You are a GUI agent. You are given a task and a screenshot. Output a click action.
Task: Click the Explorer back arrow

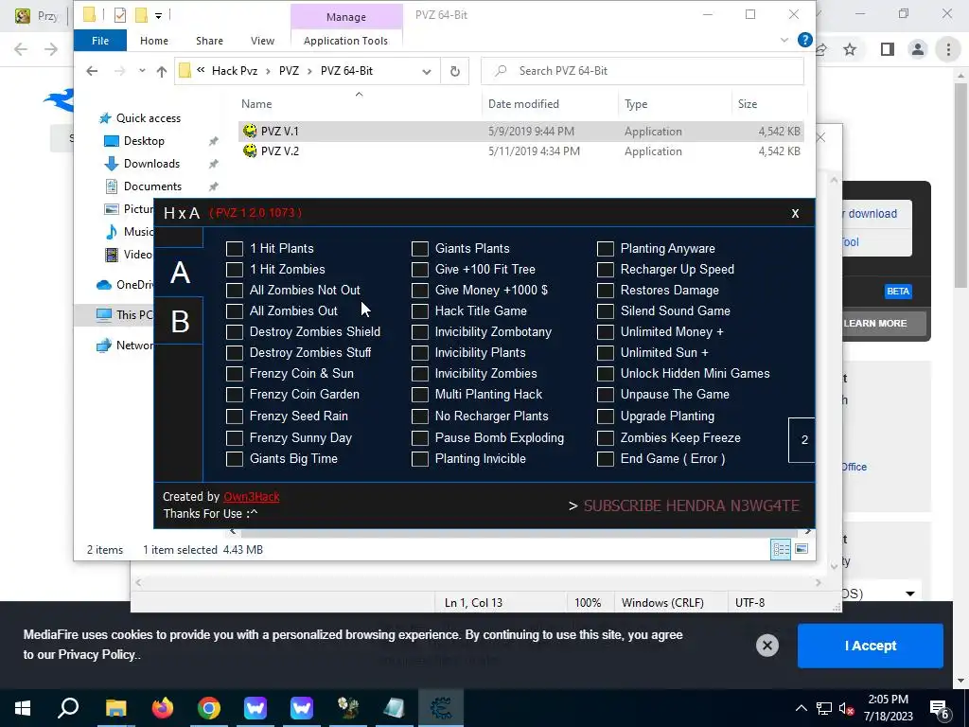pyautogui.click(x=92, y=71)
